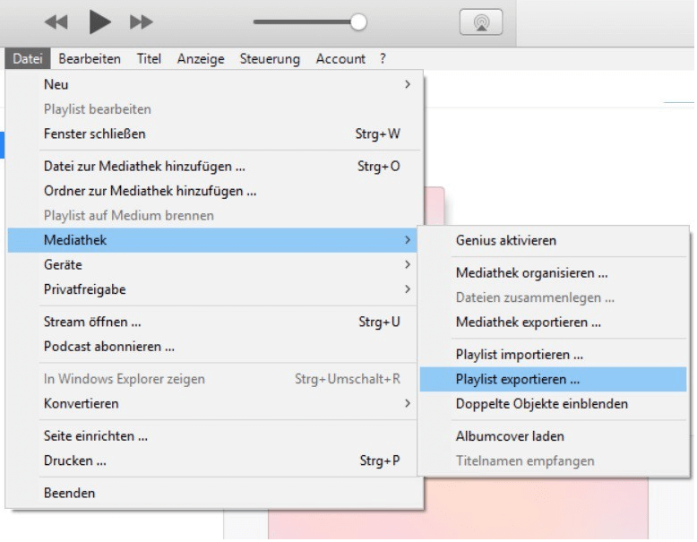Image resolution: width=697 pixels, height=542 pixels.
Task: Open the AirPlay output icon
Action: [480, 22]
